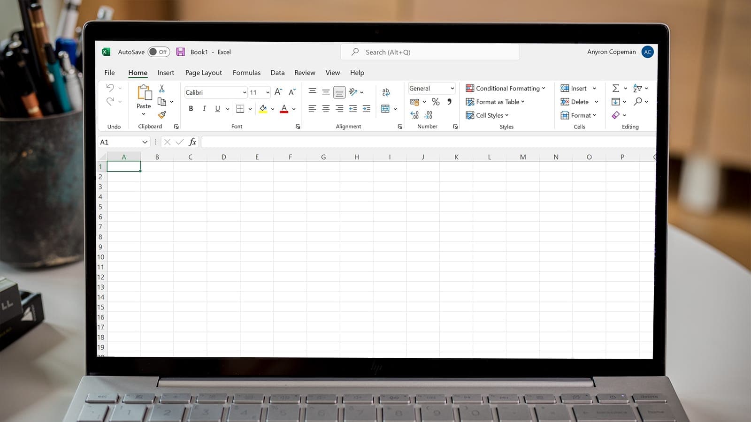Click the AutoSum sigma icon
Screen dimensions: 751x422
tap(615, 88)
